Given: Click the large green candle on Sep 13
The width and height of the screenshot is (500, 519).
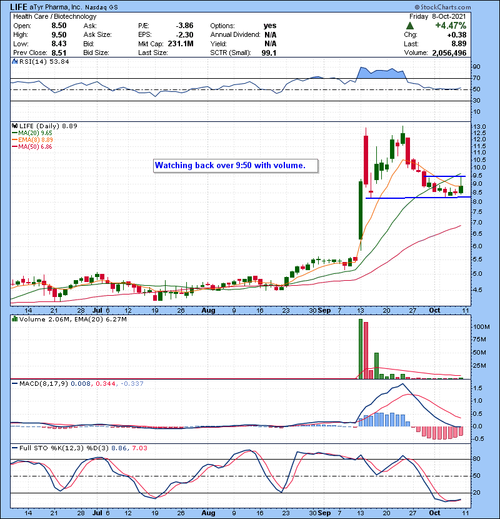Looking at the screenshot, I should tap(360, 210).
